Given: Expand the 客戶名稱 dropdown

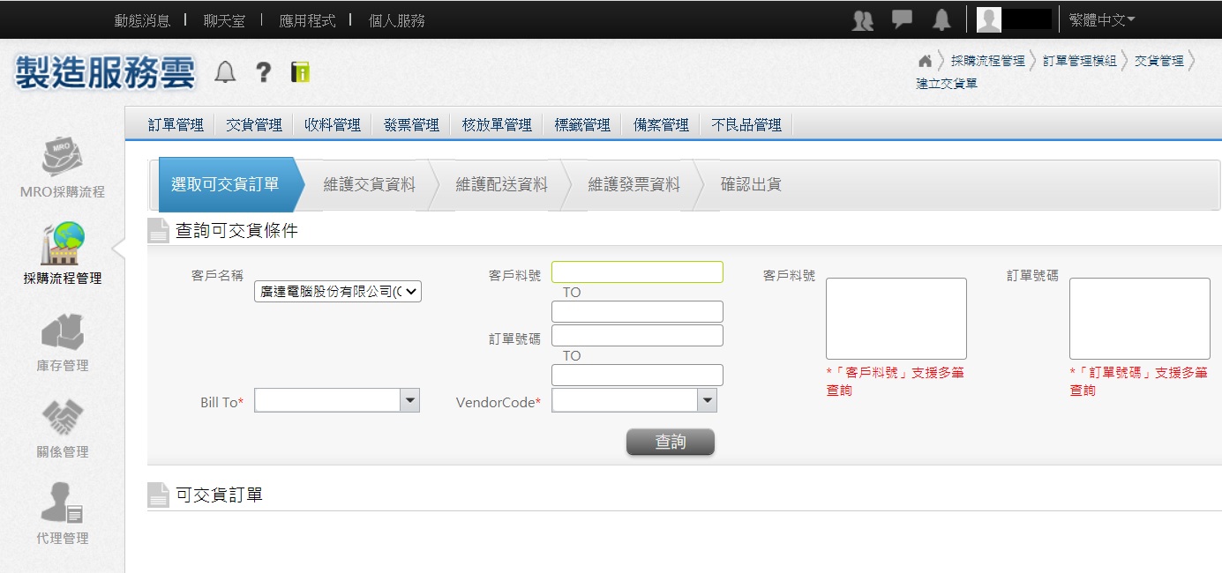Looking at the screenshot, I should tap(338, 291).
